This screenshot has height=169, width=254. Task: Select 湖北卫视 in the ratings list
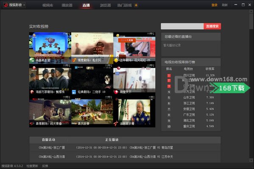coord(189,120)
